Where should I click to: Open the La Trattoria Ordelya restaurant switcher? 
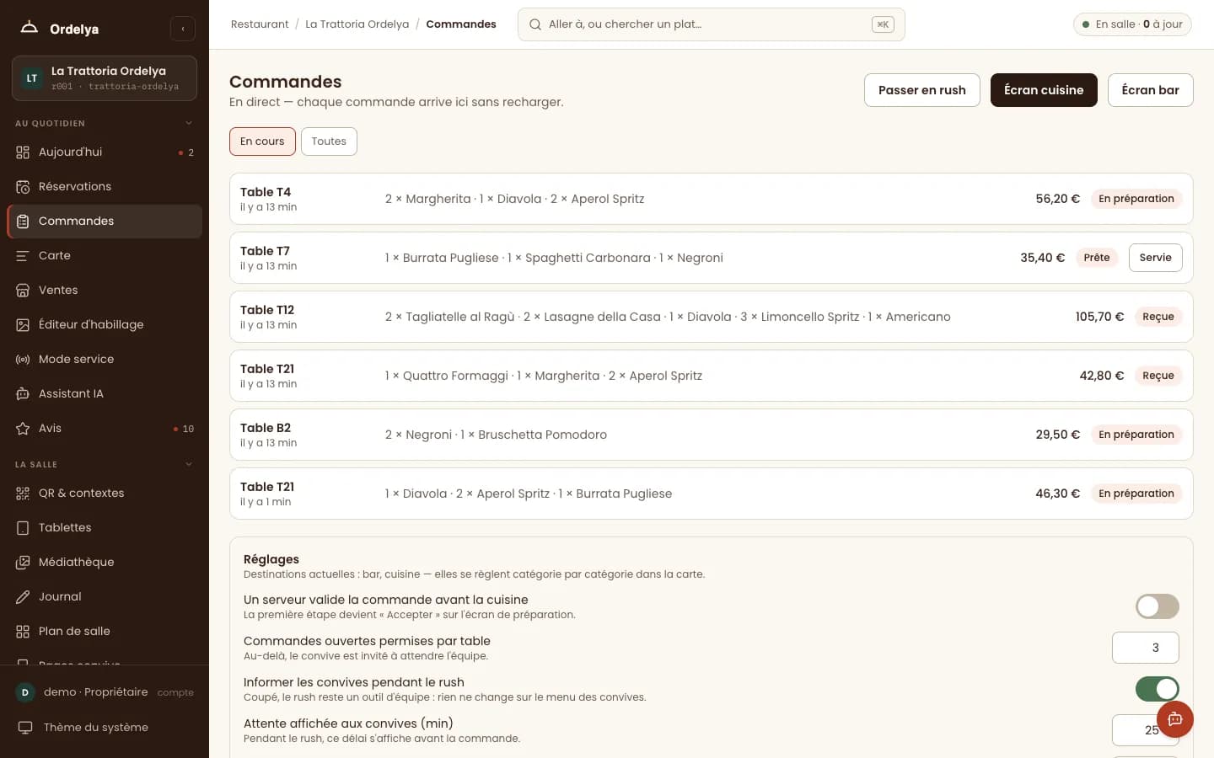pos(105,78)
